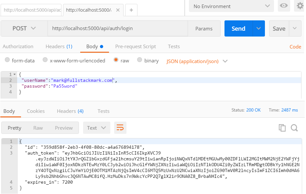
Task: Expand the Save button options arrow
Action: point(295,28)
